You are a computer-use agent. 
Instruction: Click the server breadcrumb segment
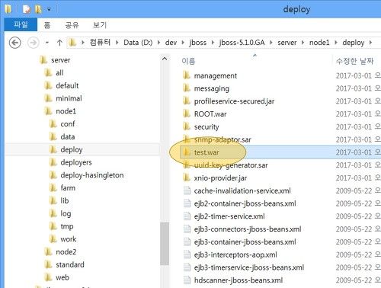click(287, 43)
